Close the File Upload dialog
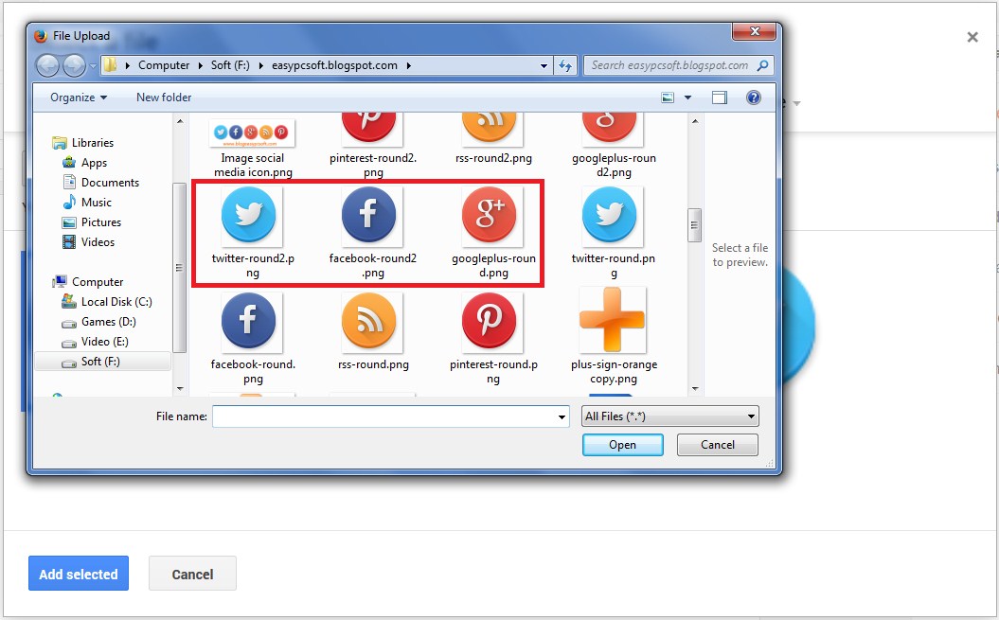 coord(755,31)
